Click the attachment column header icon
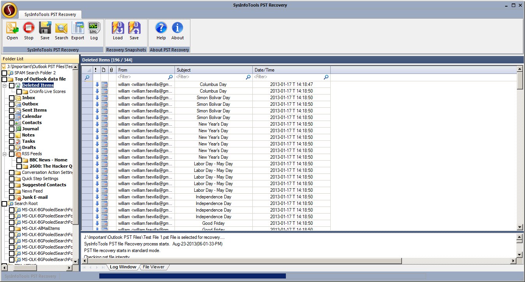 pyautogui.click(x=111, y=70)
